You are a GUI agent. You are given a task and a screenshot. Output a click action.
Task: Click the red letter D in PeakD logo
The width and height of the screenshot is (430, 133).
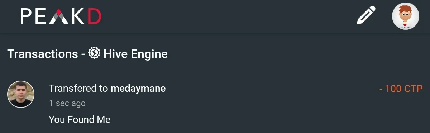95,16
